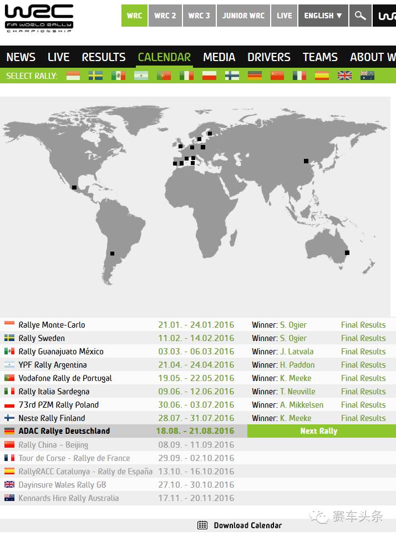Image resolution: width=396 pixels, height=536 pixels.
Task: Click date 17.11. - 20.11.2016
Action: pyautogui.click(x=196, y=498)
